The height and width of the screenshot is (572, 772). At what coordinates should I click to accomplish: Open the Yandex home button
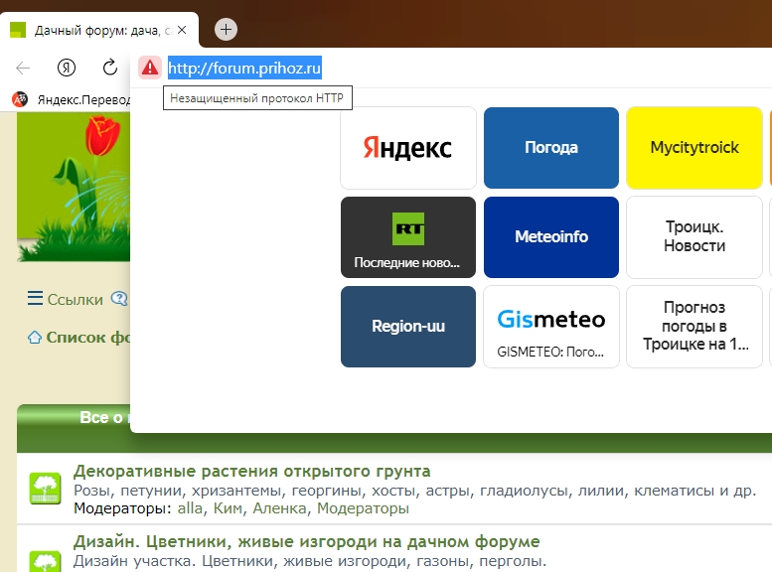(67, 68)
